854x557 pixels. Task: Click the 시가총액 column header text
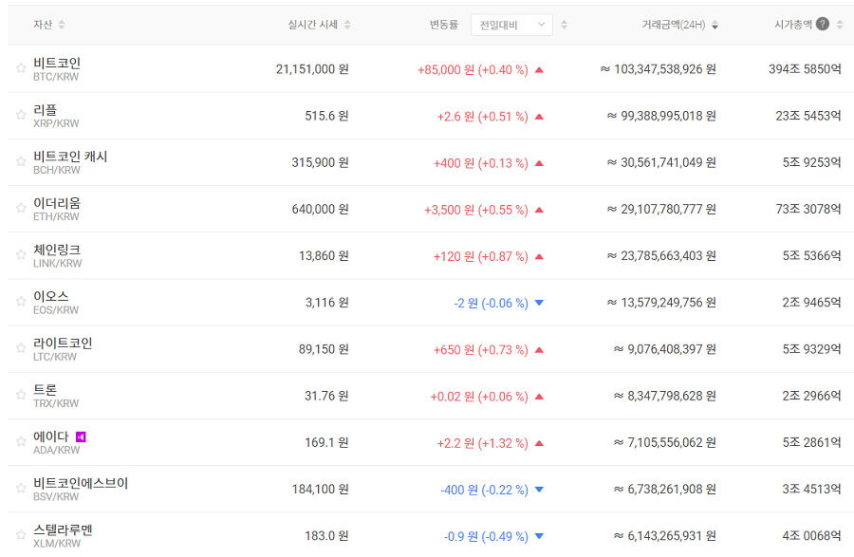[793, 25]
